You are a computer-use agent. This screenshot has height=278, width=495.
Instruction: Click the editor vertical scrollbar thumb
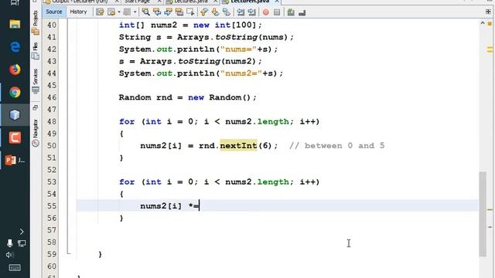(x=483, y=214)
